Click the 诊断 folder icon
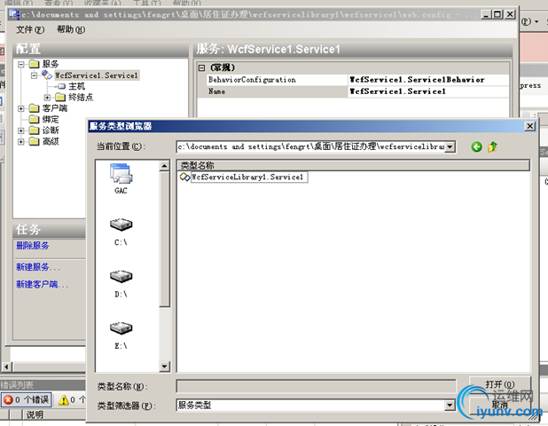The height and width of the screenshot is (426, 548). click(x=34, y=130)
